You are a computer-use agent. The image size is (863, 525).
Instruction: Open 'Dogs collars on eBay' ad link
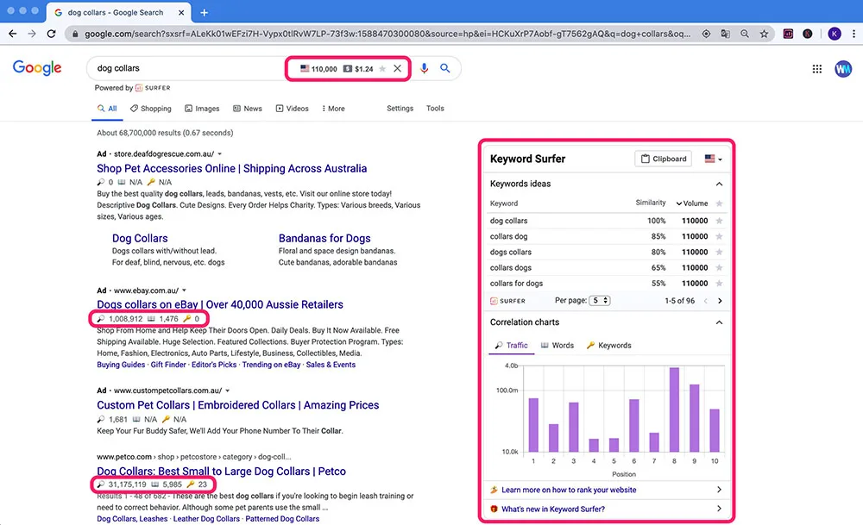[220, 304]
